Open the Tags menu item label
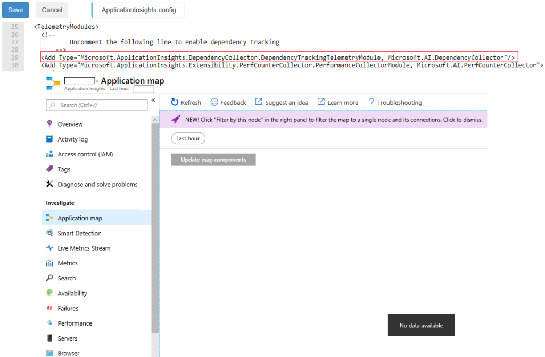This screenshot has width=545, height=357. (64, 169)
